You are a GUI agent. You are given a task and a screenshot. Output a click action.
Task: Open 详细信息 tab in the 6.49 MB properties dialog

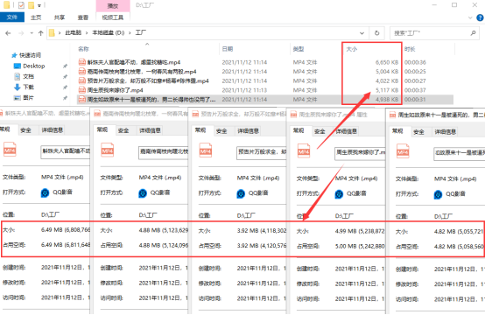tap(52, 130)
